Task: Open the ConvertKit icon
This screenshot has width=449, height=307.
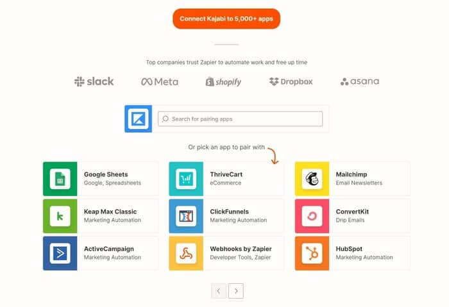Action: pos(312,216)
